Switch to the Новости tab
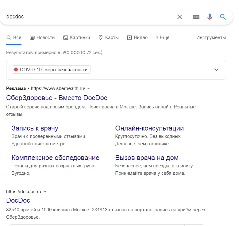The height and width of the screenshot is (226, 239). [x=42, y=37]
